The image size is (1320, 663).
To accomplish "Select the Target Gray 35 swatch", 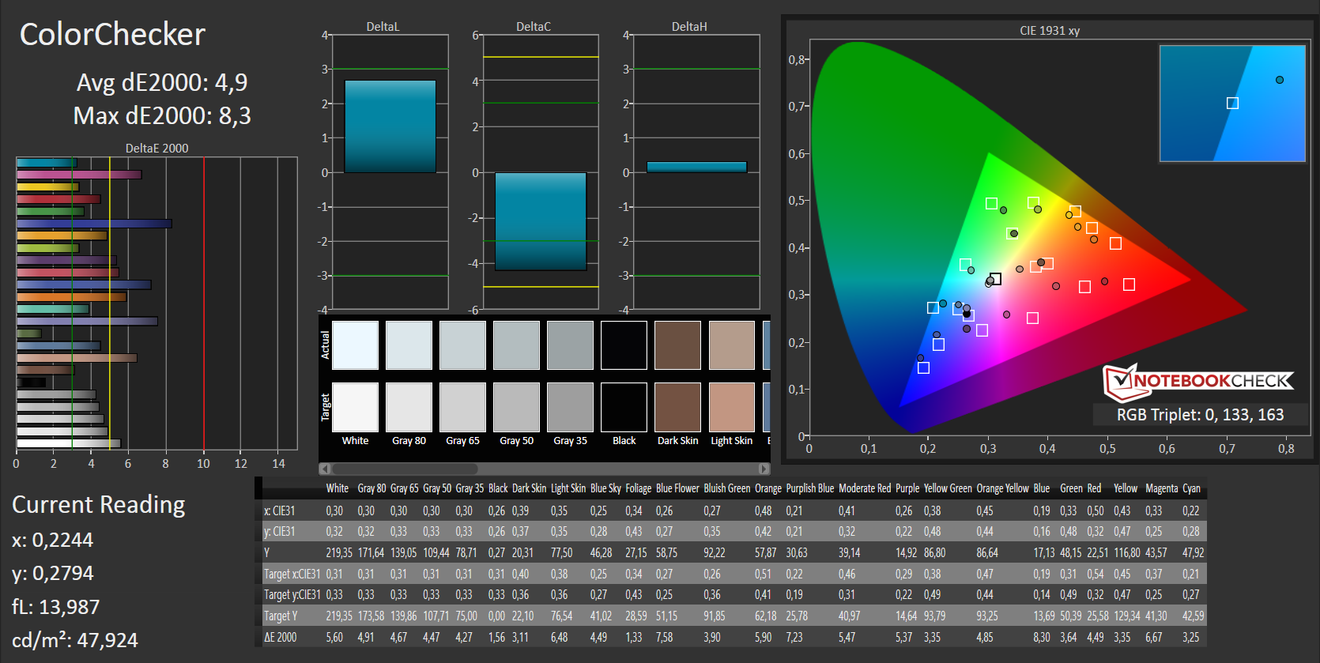I will coord(570,407).
